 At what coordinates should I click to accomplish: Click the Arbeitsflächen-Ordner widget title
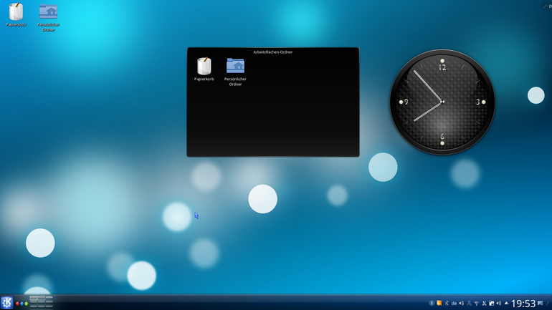273,52
